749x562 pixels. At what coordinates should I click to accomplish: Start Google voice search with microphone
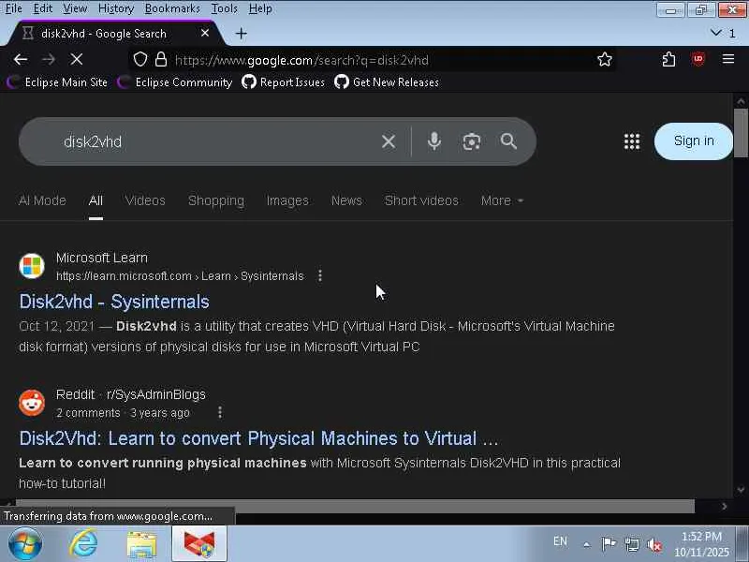point(433,141)
